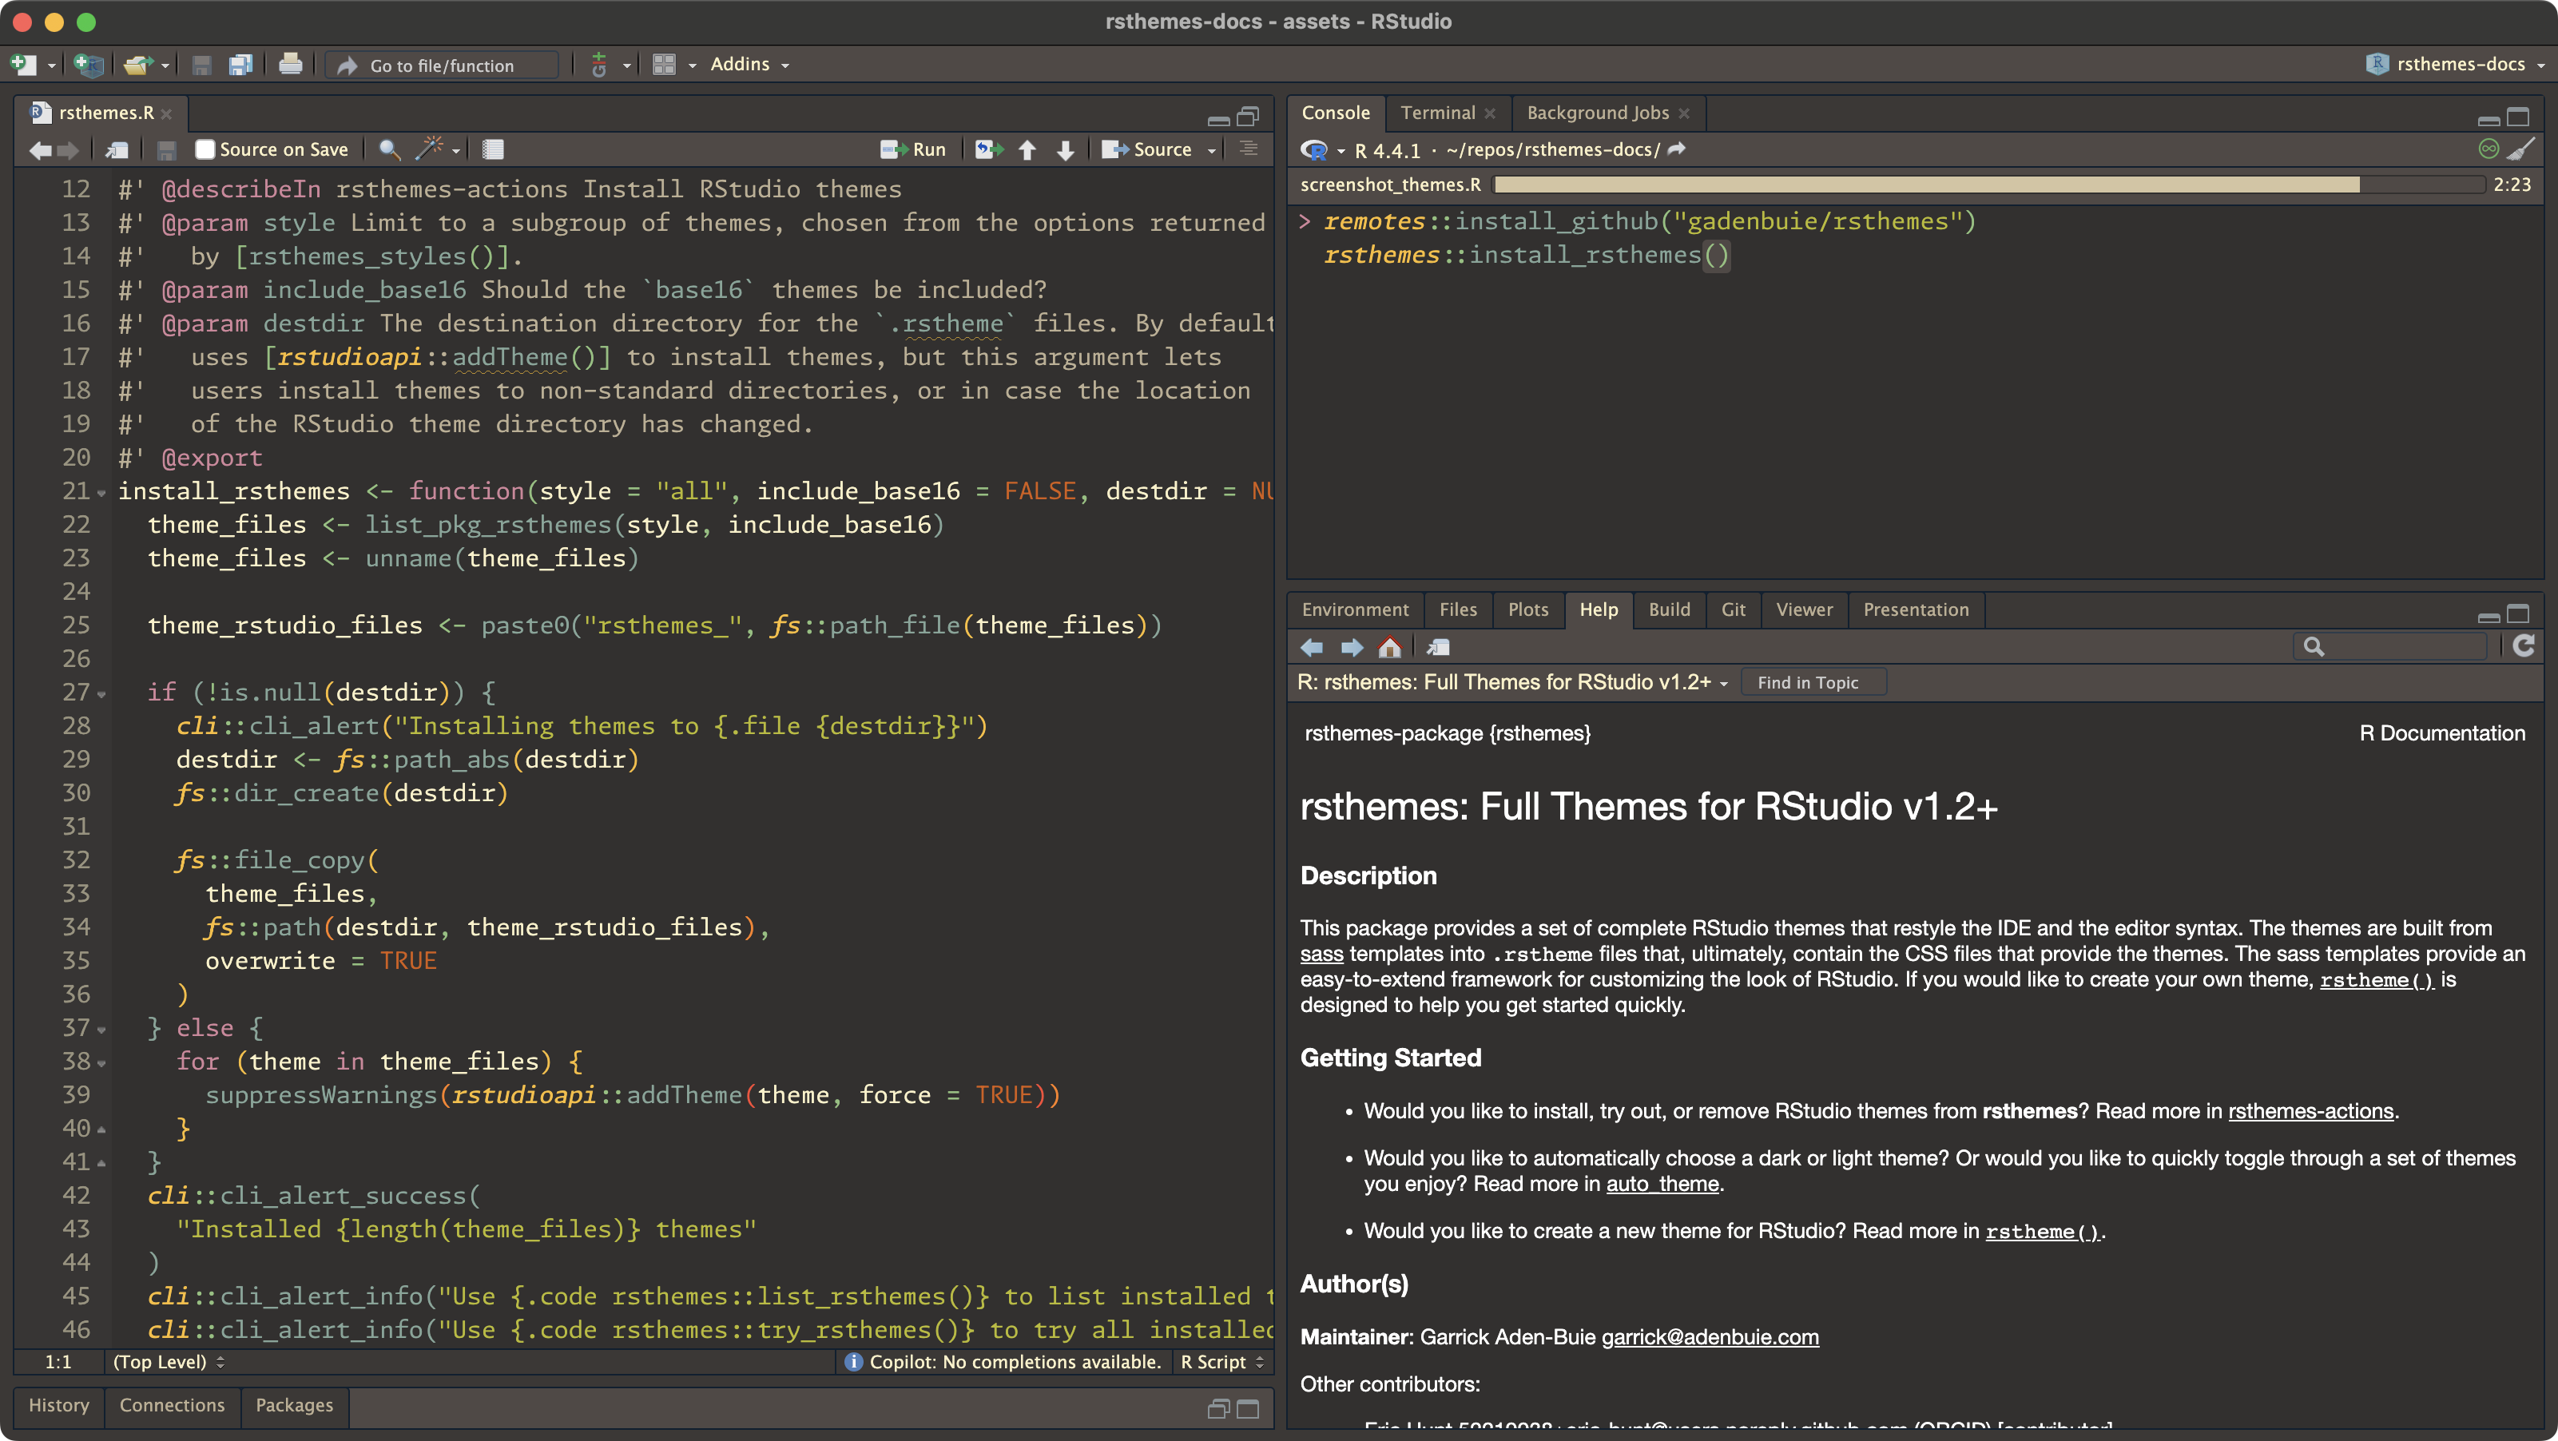This screenshot has width=2558, height=1441.
Task: Collapse the if block fold at line 27
Action: click(101, 693)
